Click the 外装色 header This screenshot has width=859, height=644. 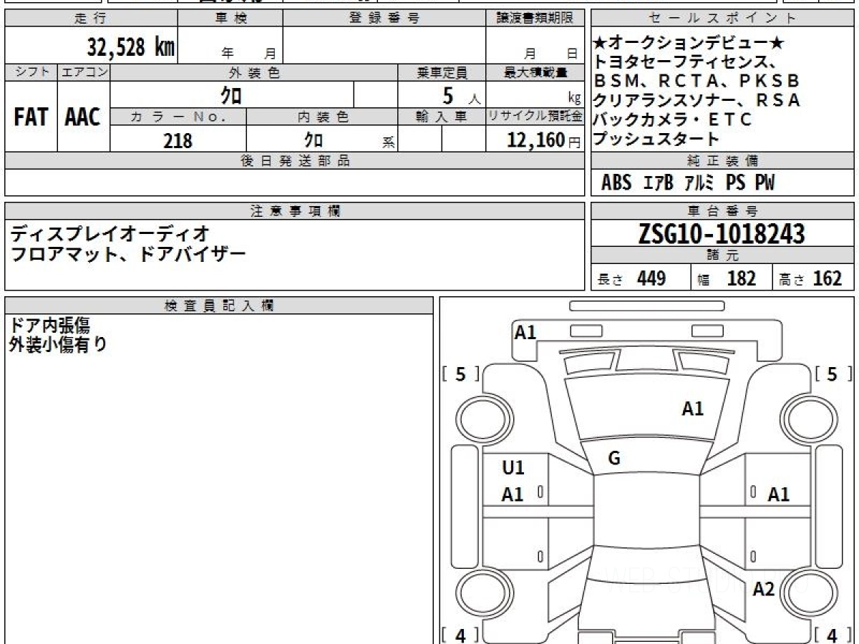point(254,72)
